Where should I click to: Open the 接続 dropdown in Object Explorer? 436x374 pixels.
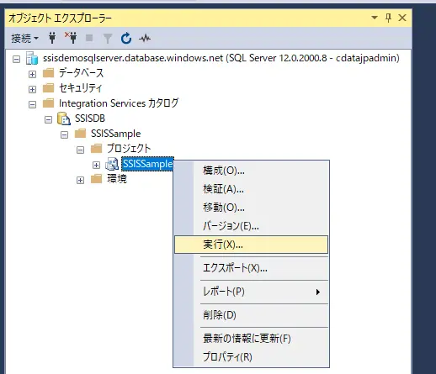coord(24,38)
